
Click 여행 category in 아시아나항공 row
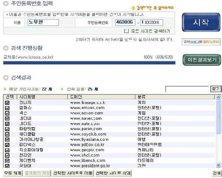pyautogui.click(x=141, y=139)
